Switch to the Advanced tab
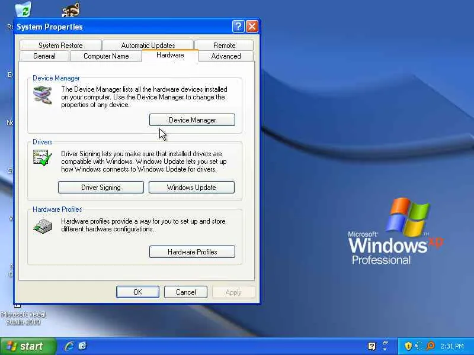Viewport: 474px width, 355px height. tap(226, 56)
